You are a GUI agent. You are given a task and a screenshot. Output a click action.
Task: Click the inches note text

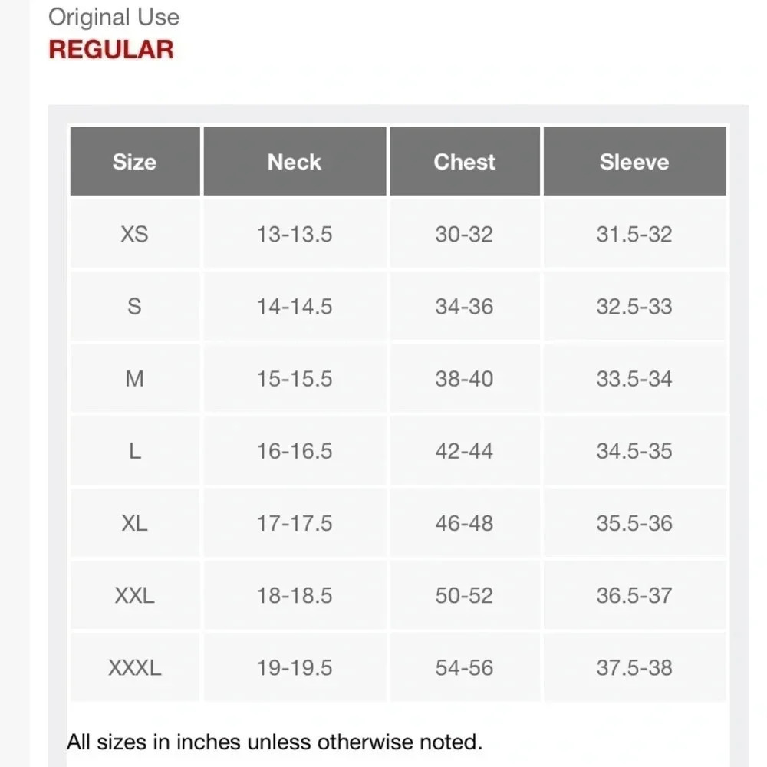(x=275, y=742)
